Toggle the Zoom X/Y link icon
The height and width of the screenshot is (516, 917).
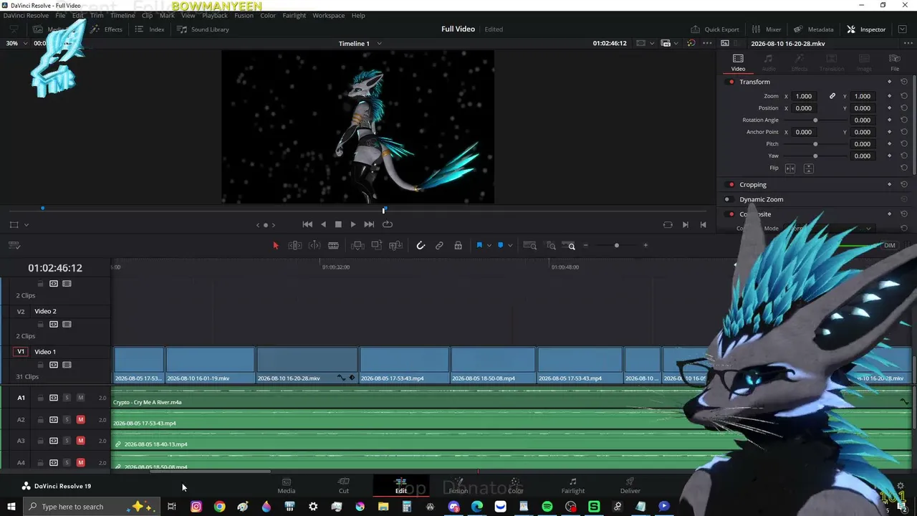[x=832, y=96]
